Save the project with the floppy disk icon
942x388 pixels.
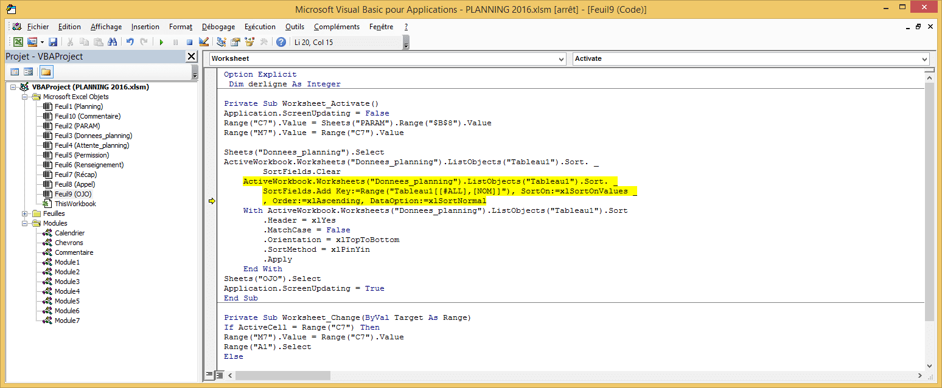click(53, 42)
